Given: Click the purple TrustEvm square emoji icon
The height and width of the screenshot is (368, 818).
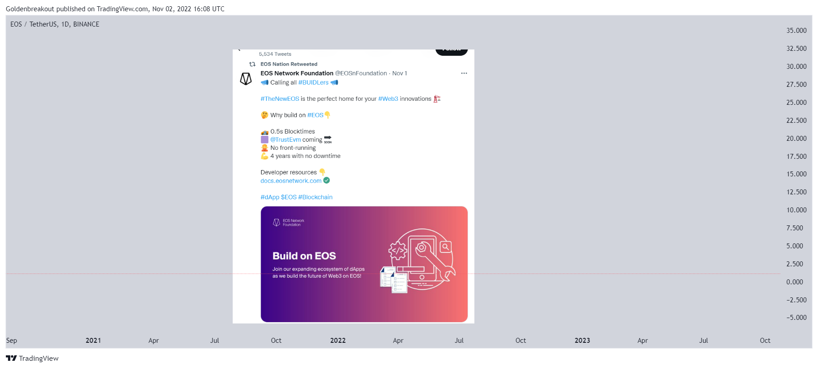Looking at the screenshot, I should (265, 139).
